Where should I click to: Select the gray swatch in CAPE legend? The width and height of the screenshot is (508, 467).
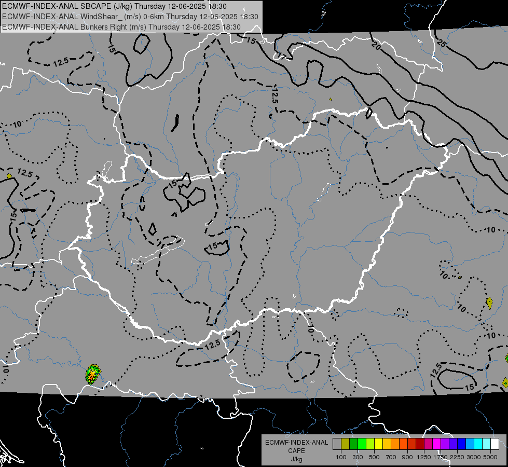337,444
